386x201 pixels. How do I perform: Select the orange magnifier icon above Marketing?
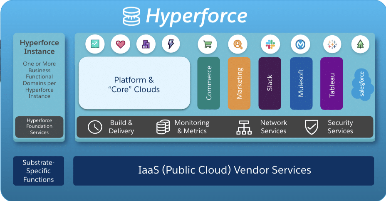point(238,44)
